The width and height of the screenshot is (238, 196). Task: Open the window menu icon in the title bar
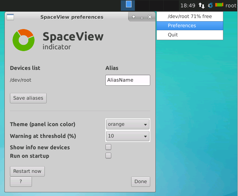pyautogui.click(x=10, y=17)
